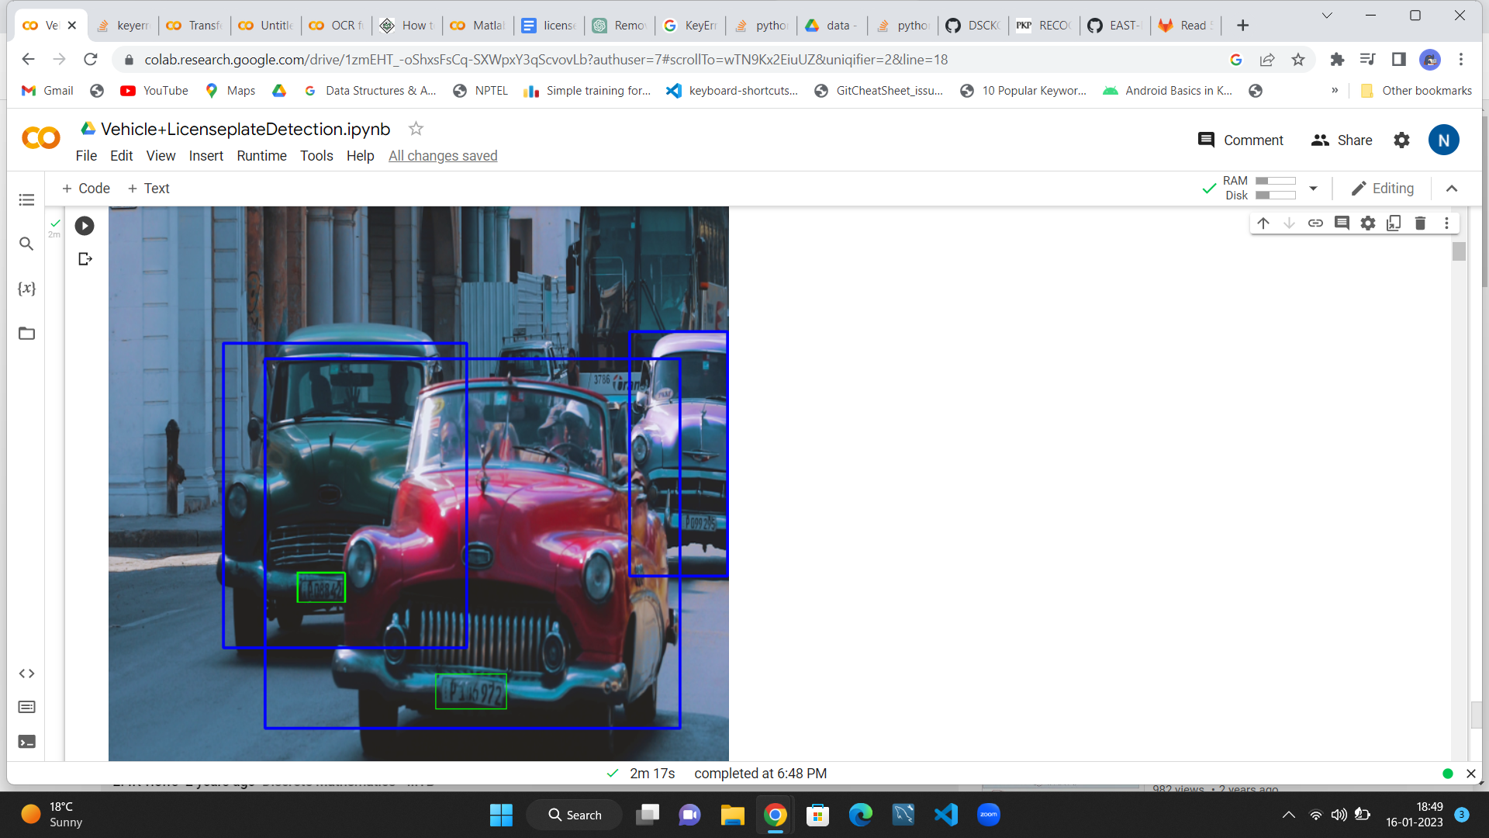Open the RAM and Disk resources dropdown
The image size is (1489, 838).
1313,188
